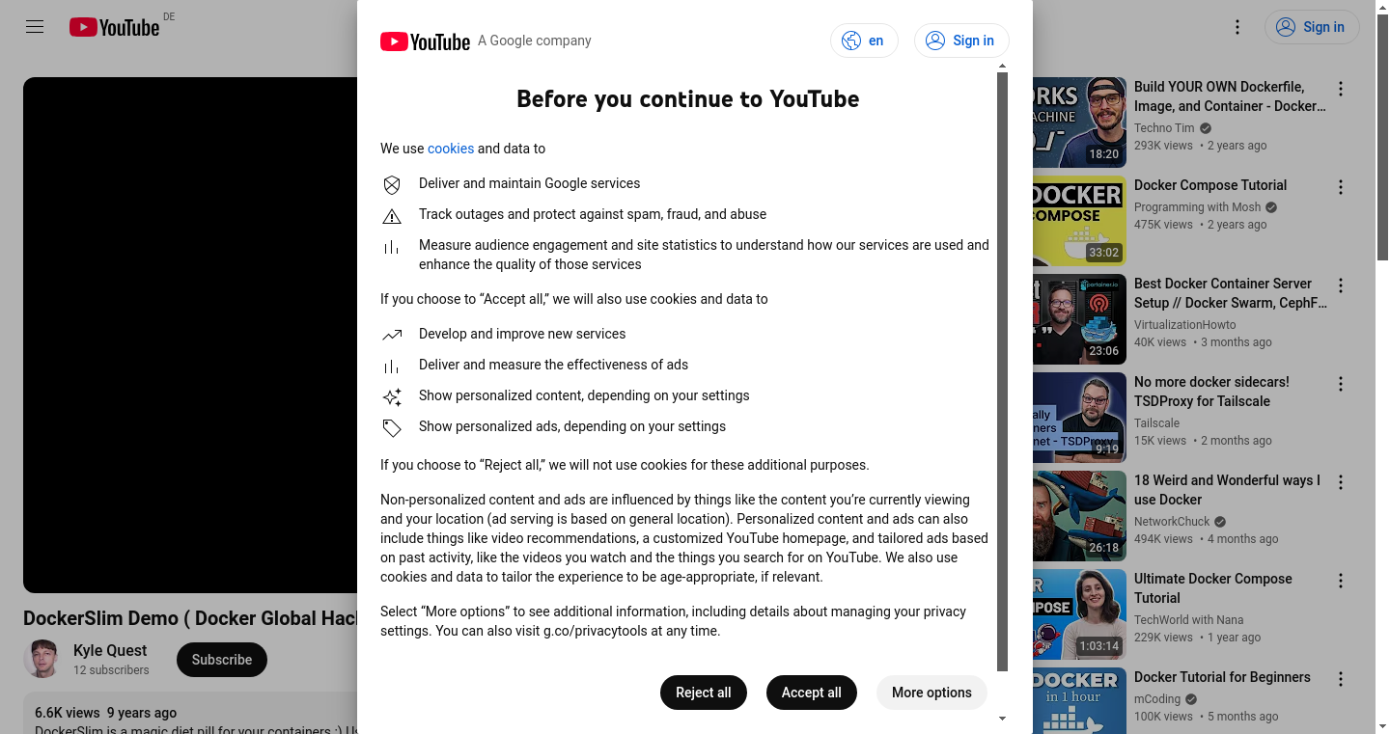Click Accept all button
Screen dimensions: 1390x734
(812, 693)
